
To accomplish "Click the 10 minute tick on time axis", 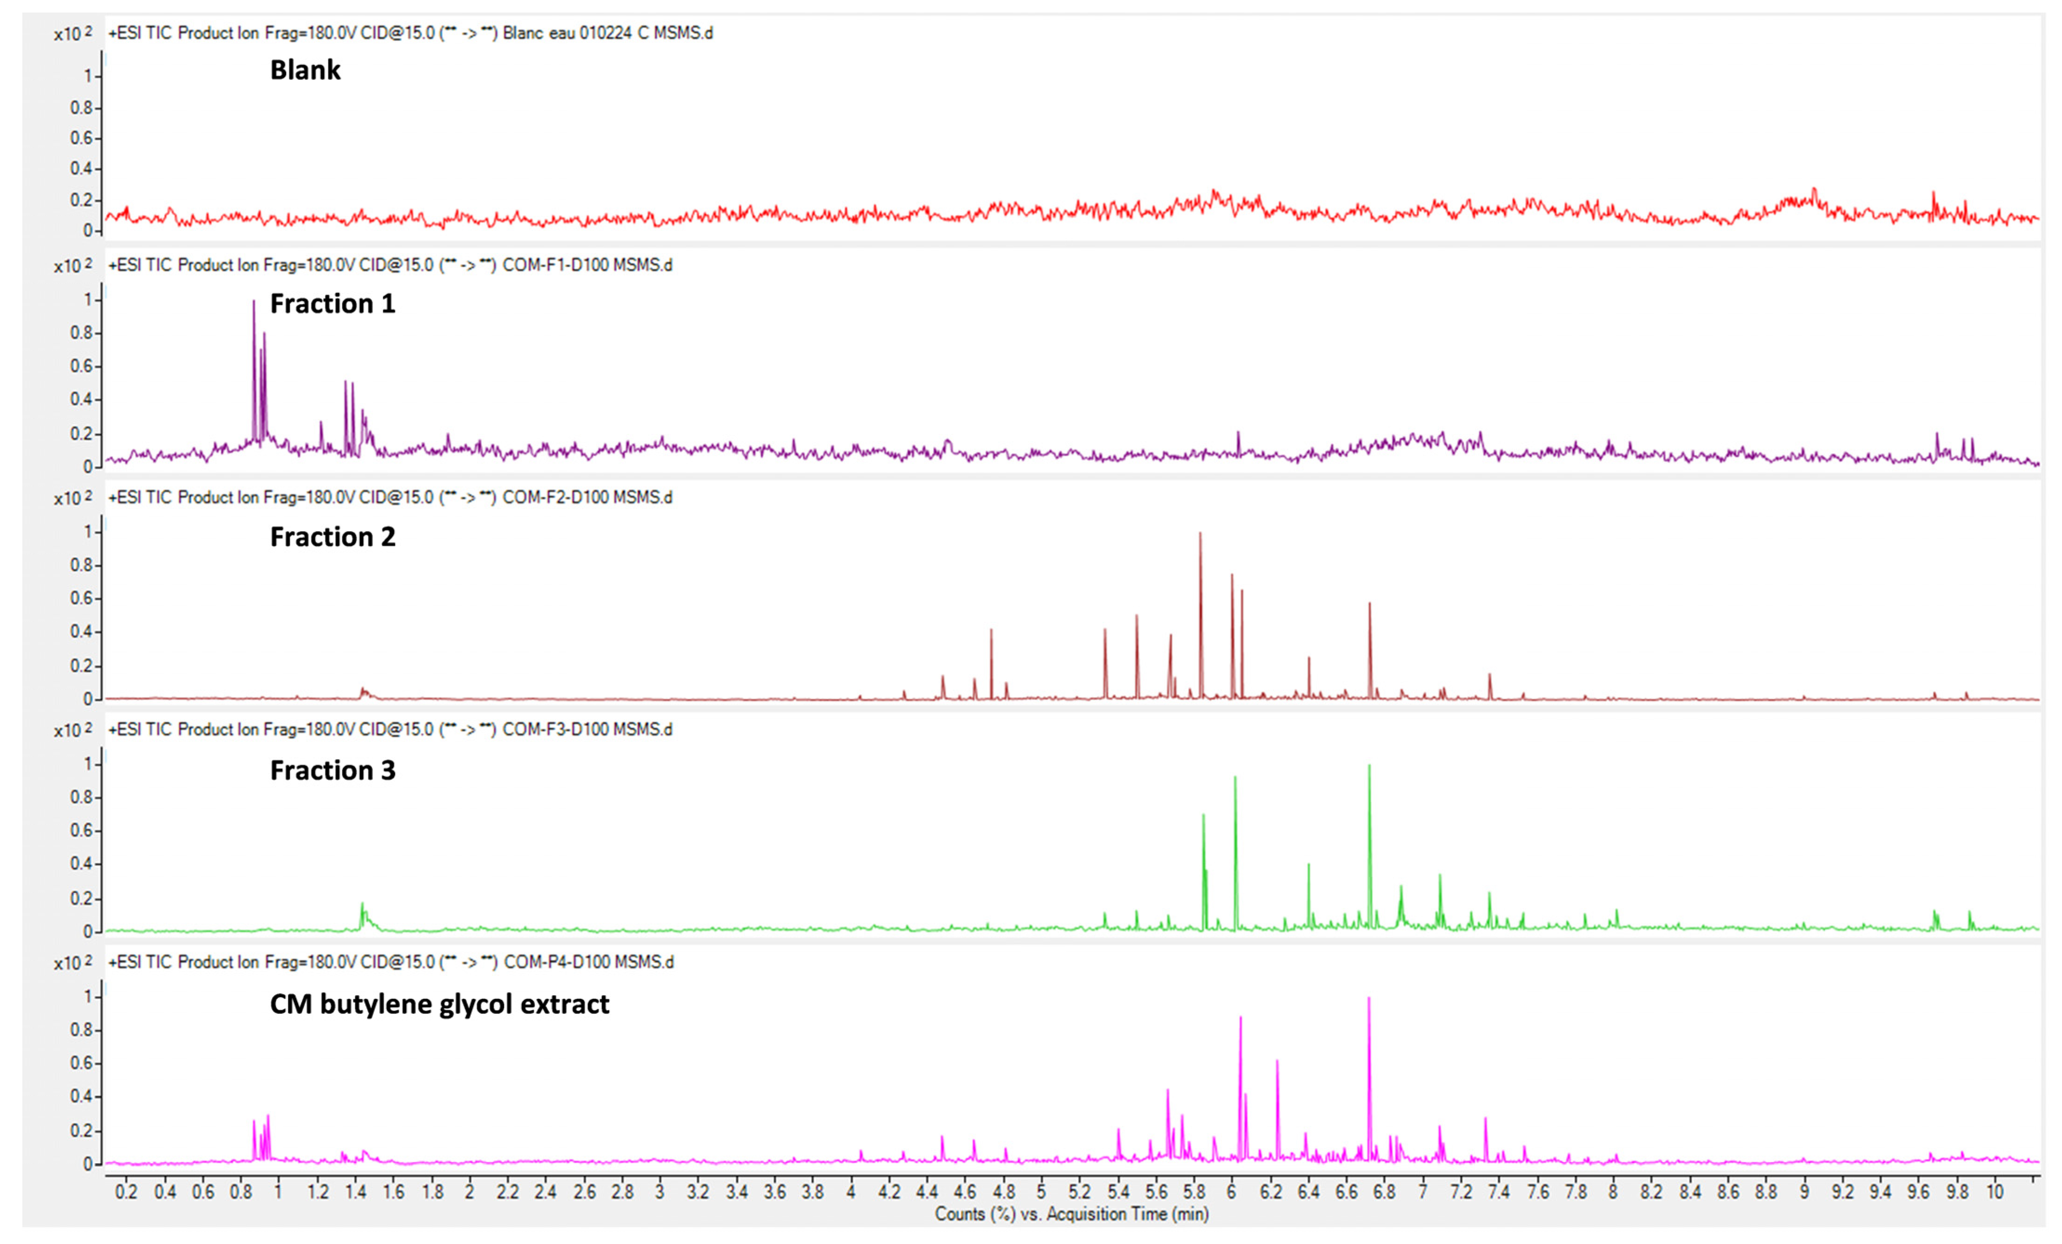I will click(x=1995, y=1192).
